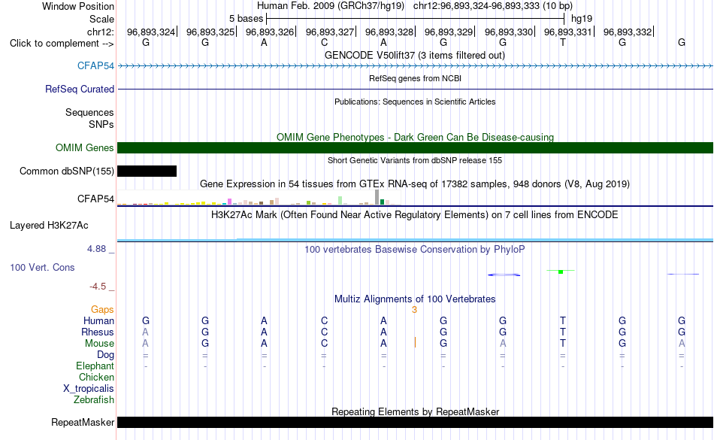Click base C in the Rhesus alignment row
714x440 pixels.
tap(324, 332)
